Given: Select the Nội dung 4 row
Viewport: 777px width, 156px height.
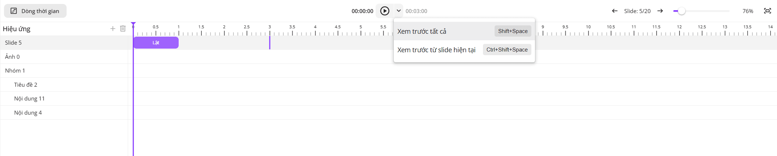Looking at the screenshot, I should pos(64,112).
